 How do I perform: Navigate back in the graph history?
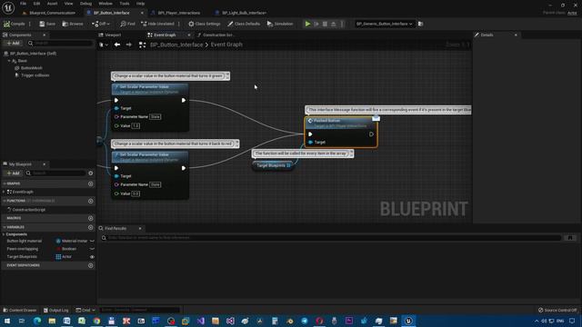pyautogui.click(x=117, y=45)
